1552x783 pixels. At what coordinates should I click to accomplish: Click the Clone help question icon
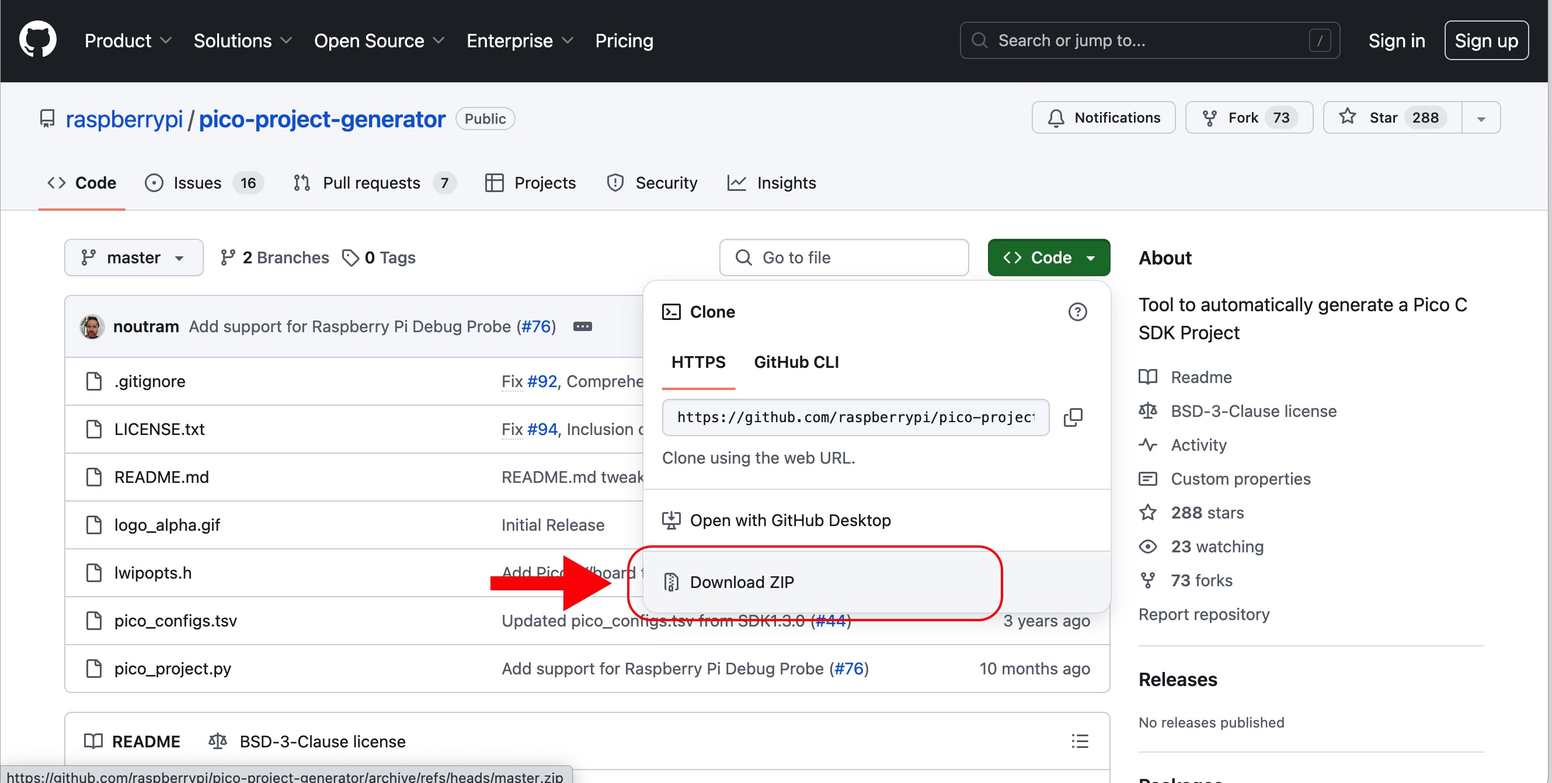(1077, 312)
